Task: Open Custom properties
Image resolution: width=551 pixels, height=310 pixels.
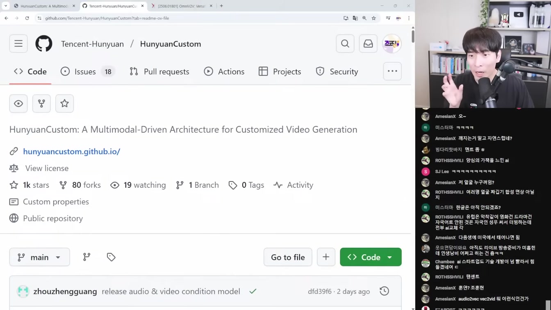Action: coord(56,202)
